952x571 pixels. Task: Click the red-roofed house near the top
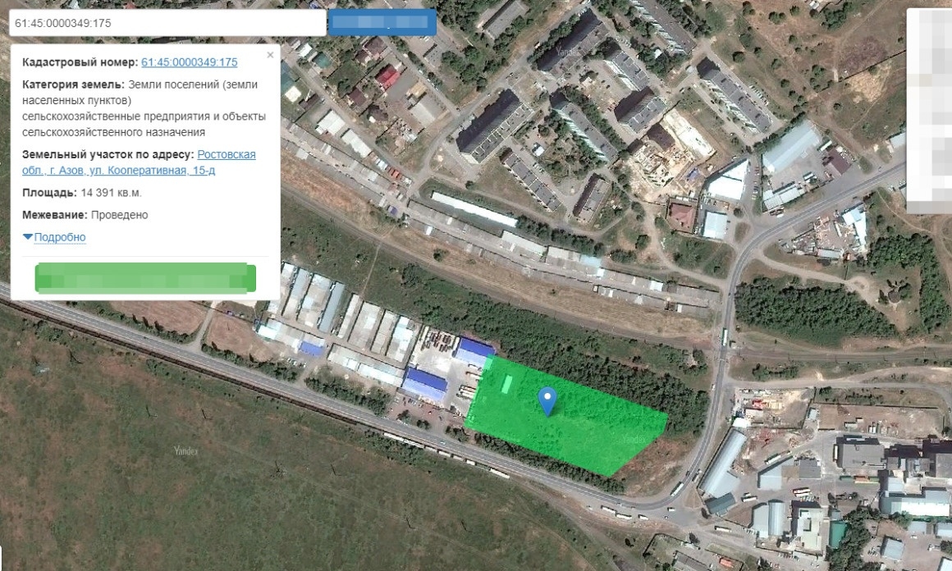click(x=387, y=77)
